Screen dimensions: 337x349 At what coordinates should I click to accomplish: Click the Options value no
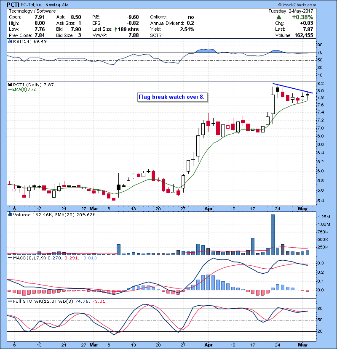point(191,17)
